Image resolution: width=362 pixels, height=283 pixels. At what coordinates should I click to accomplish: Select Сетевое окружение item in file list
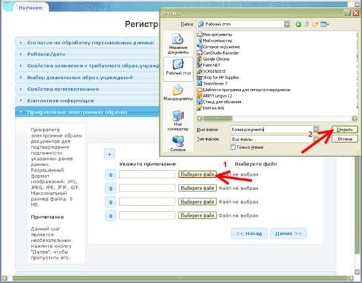218,46
